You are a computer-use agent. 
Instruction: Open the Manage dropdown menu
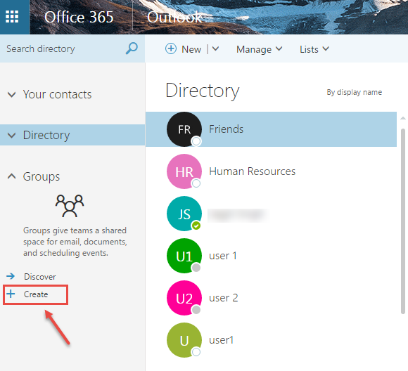point(259,49)
